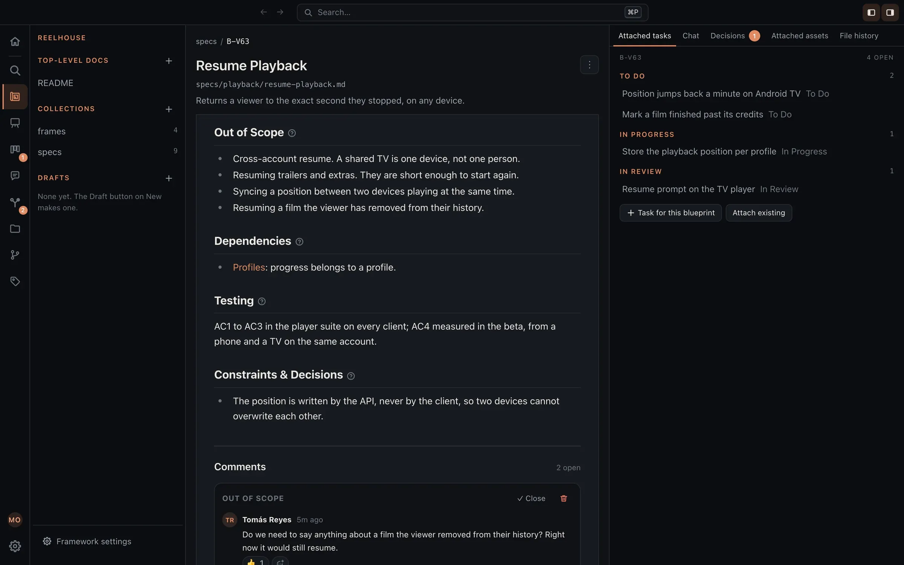
Task: Open the tags icon in sidebar
Action: coord(15,281)
